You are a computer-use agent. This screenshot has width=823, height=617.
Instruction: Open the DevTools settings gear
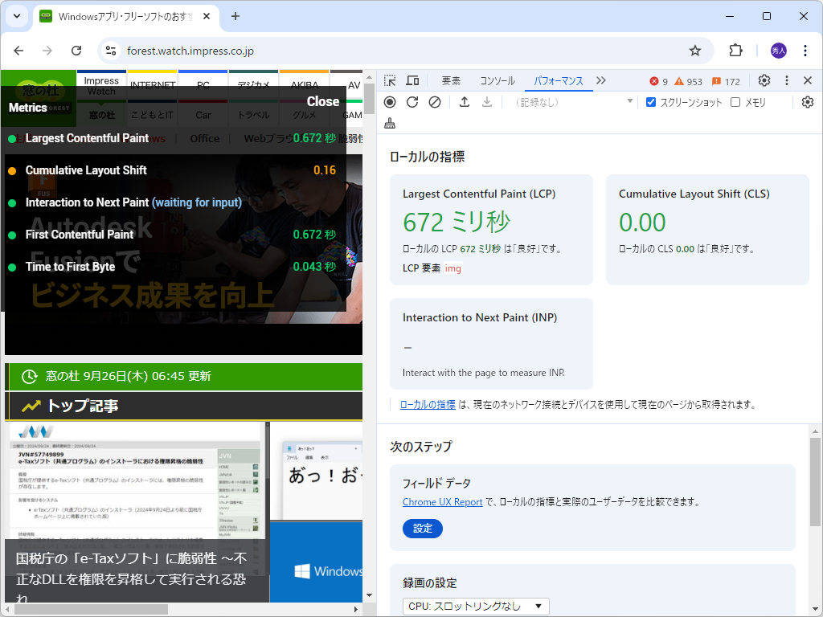[x=766, y=80]
